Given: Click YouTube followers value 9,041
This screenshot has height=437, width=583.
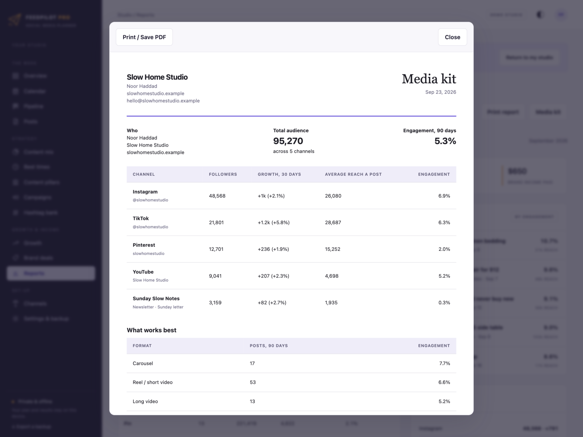Looking at the screenshot, I should [x=215, y=276].
